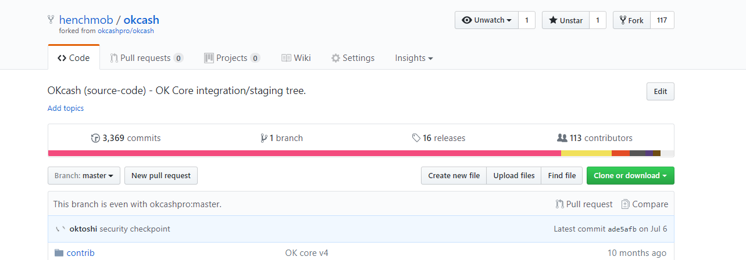Click the Projects board icon

(209, 58)
